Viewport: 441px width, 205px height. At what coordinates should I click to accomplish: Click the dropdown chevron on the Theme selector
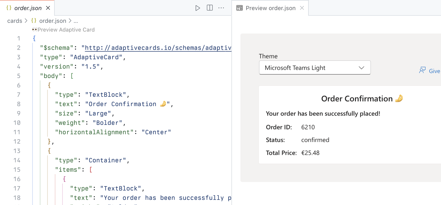tap(361, 68)
